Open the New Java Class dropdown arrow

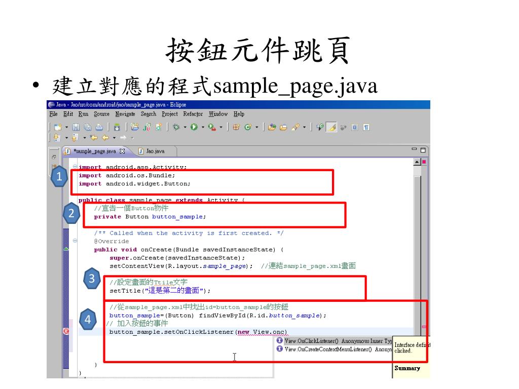pos(256,127)
